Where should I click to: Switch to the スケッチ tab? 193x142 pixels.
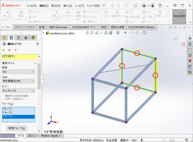point(18,27)
